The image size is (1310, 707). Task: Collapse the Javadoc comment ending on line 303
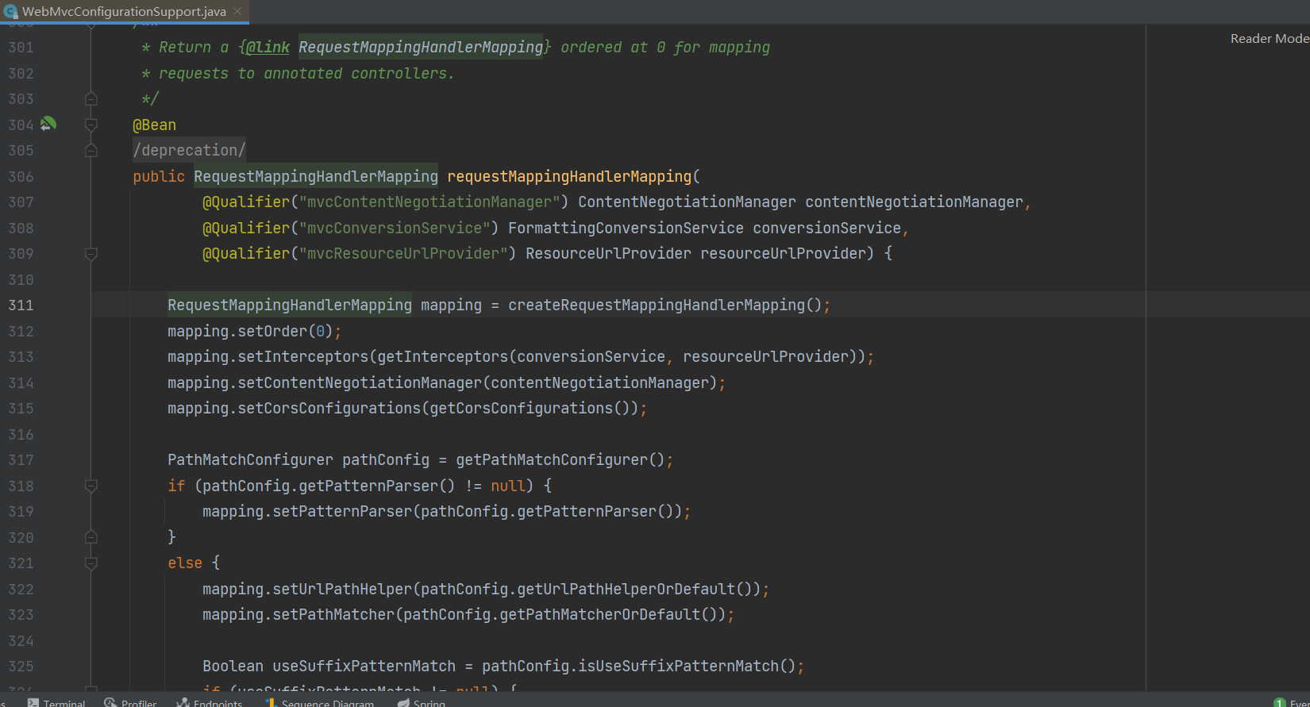91,98
